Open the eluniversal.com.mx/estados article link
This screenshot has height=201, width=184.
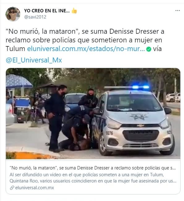[86, 49]
